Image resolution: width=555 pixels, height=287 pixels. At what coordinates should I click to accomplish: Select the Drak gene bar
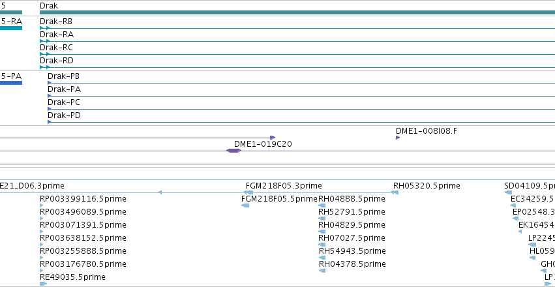point(297,12)
